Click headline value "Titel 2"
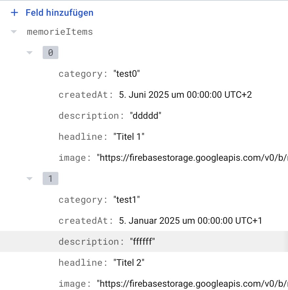Image resolution: width=288 pixels, height=290 pixels. [x=129, y=263]
